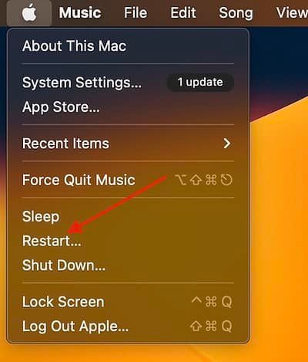
Task: Click the Force Quit keyboard shortcut symbols
Action: 204,180
